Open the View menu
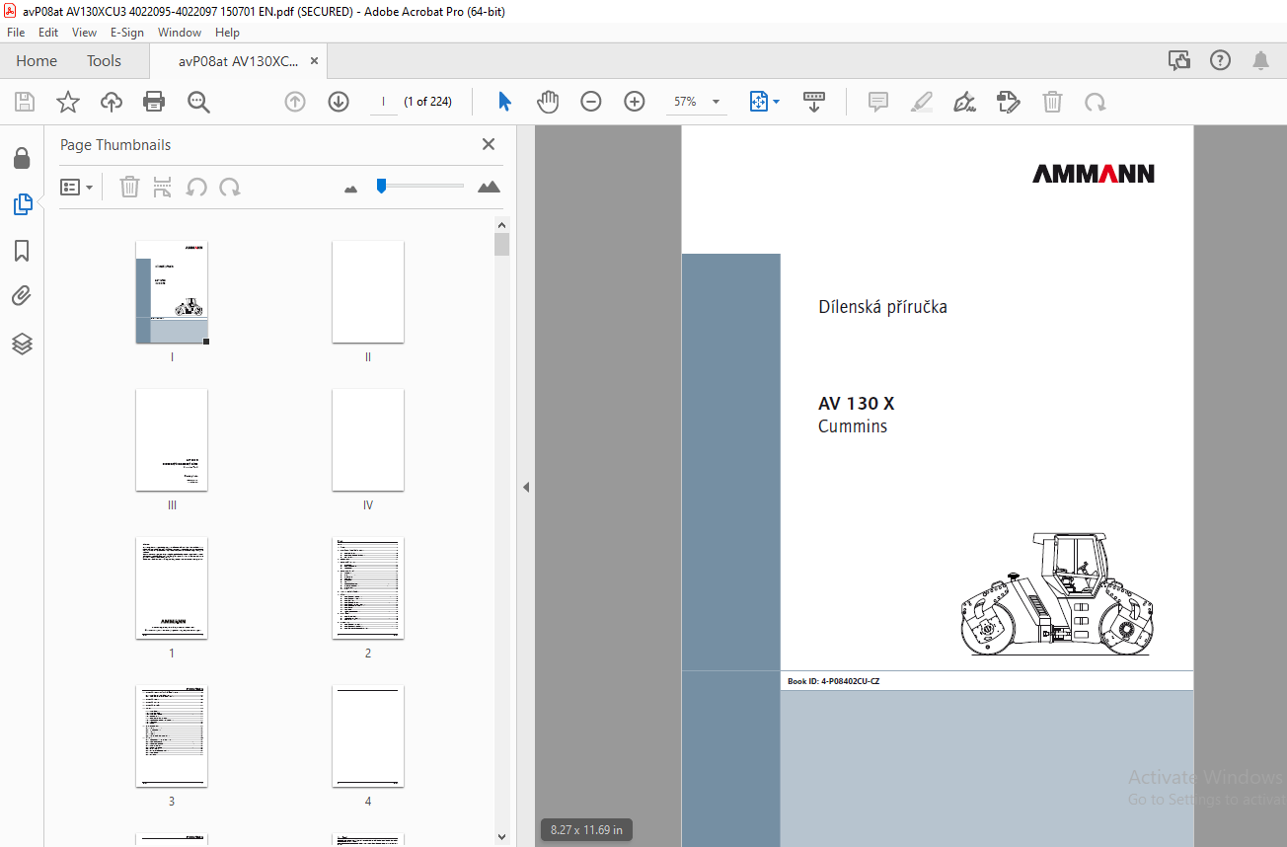 coord(84,33)
